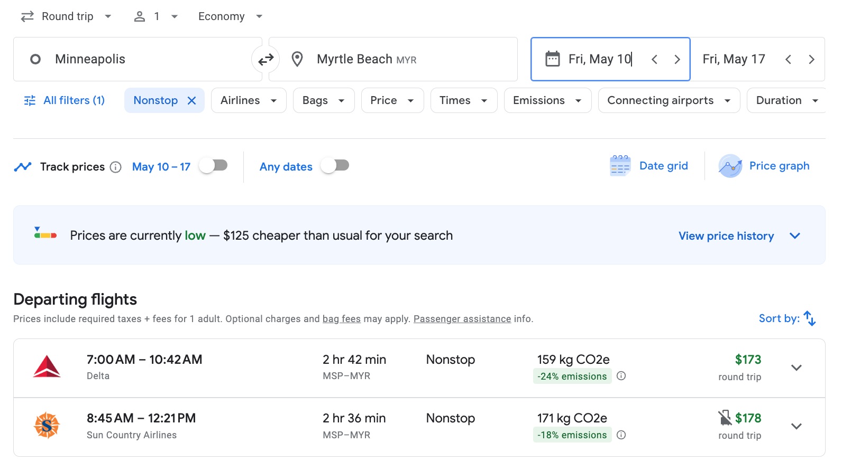Screen dimensions: 842x471
Task: Click the no carry-on bag icon
Action: [725, 418]
